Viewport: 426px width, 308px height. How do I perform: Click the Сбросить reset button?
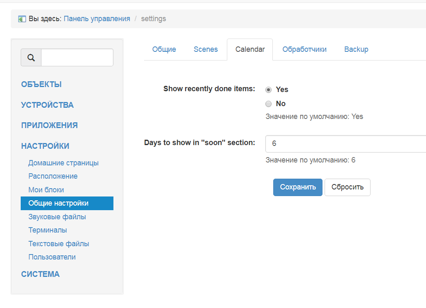(347, 187)
